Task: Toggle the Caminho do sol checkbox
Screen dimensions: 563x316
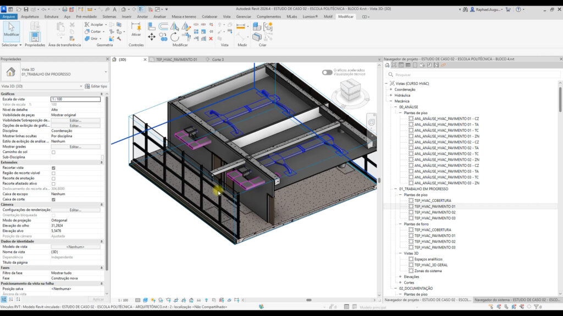Action: tap(53, 153)
